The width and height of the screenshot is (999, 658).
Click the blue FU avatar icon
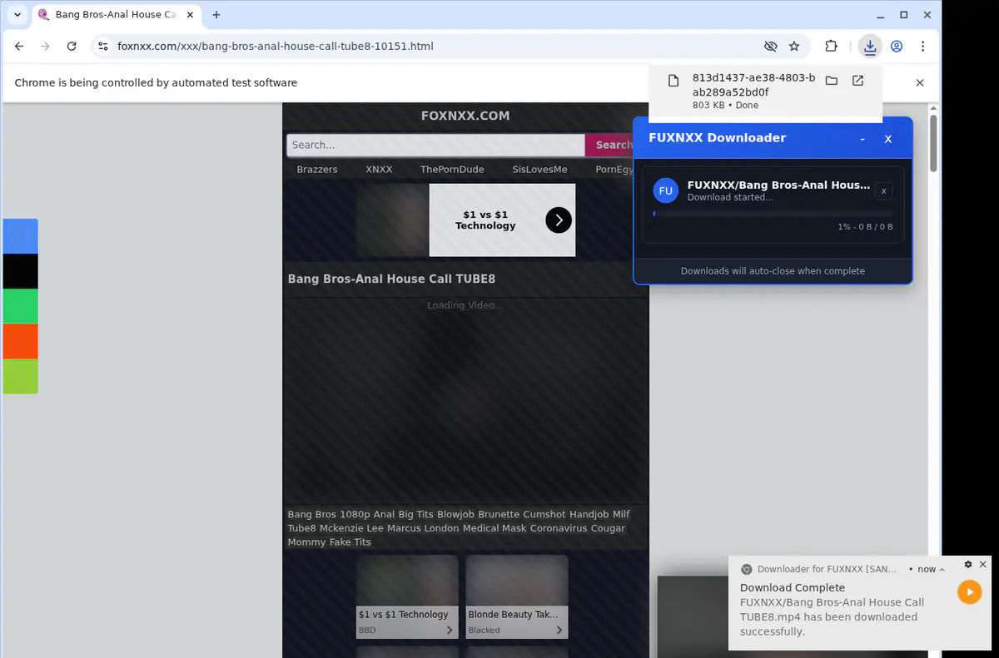665,190
